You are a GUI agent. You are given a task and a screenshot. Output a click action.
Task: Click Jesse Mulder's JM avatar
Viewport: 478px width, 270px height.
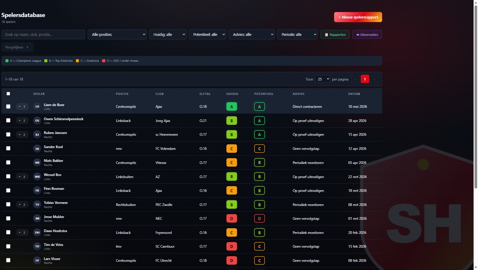37,218
